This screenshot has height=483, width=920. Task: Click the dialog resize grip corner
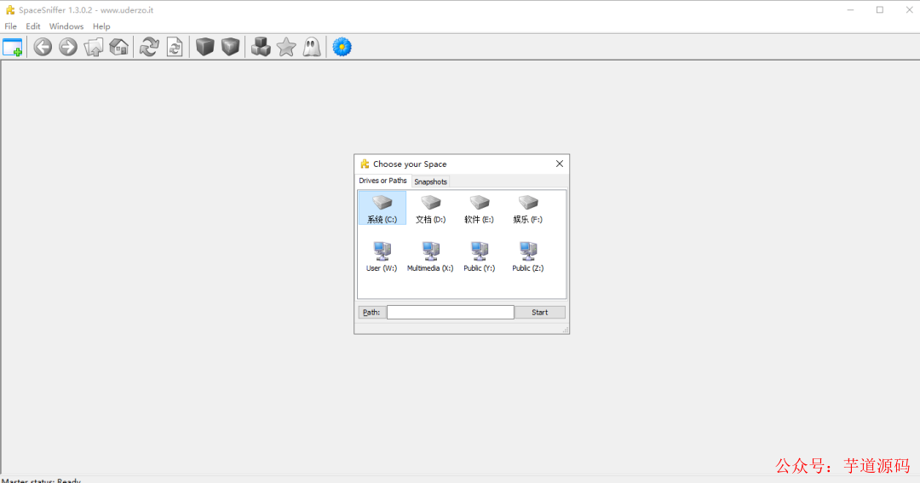[565, 330]
